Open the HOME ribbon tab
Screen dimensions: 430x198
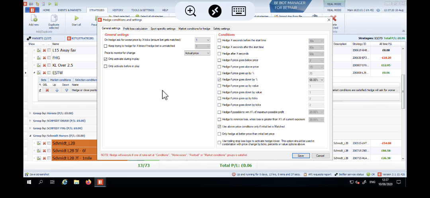pyautogui.click(x=46, y=10)
